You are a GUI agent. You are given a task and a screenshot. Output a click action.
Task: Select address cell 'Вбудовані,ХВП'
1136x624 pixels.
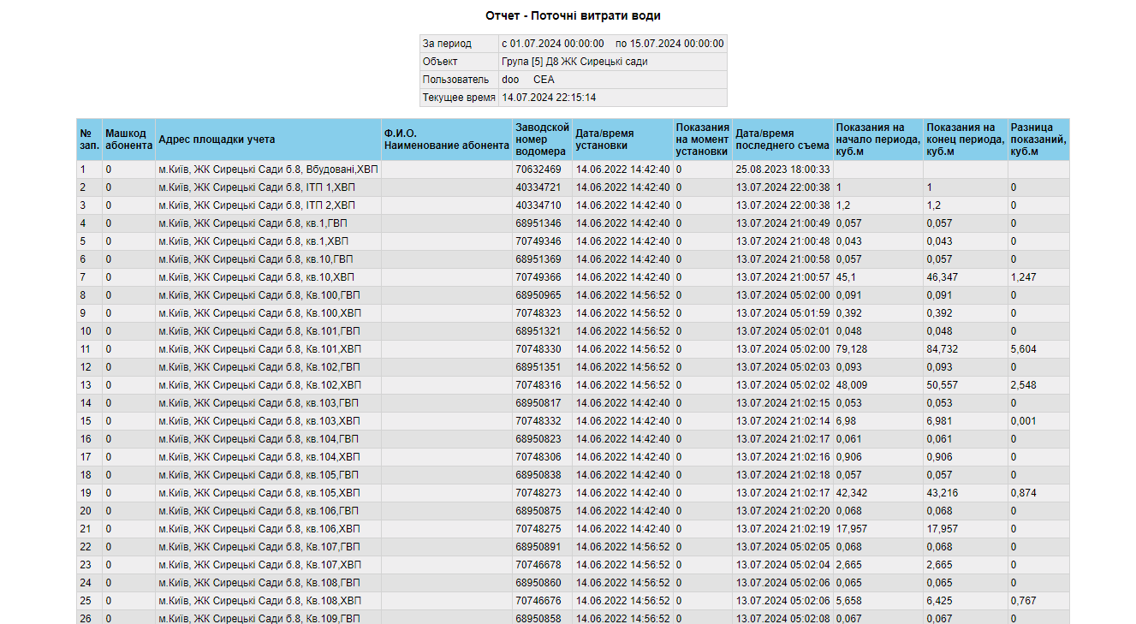click(268, 169)
